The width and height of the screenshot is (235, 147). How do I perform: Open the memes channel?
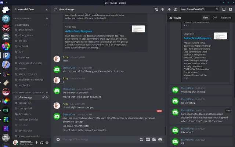tap(31, 69)
